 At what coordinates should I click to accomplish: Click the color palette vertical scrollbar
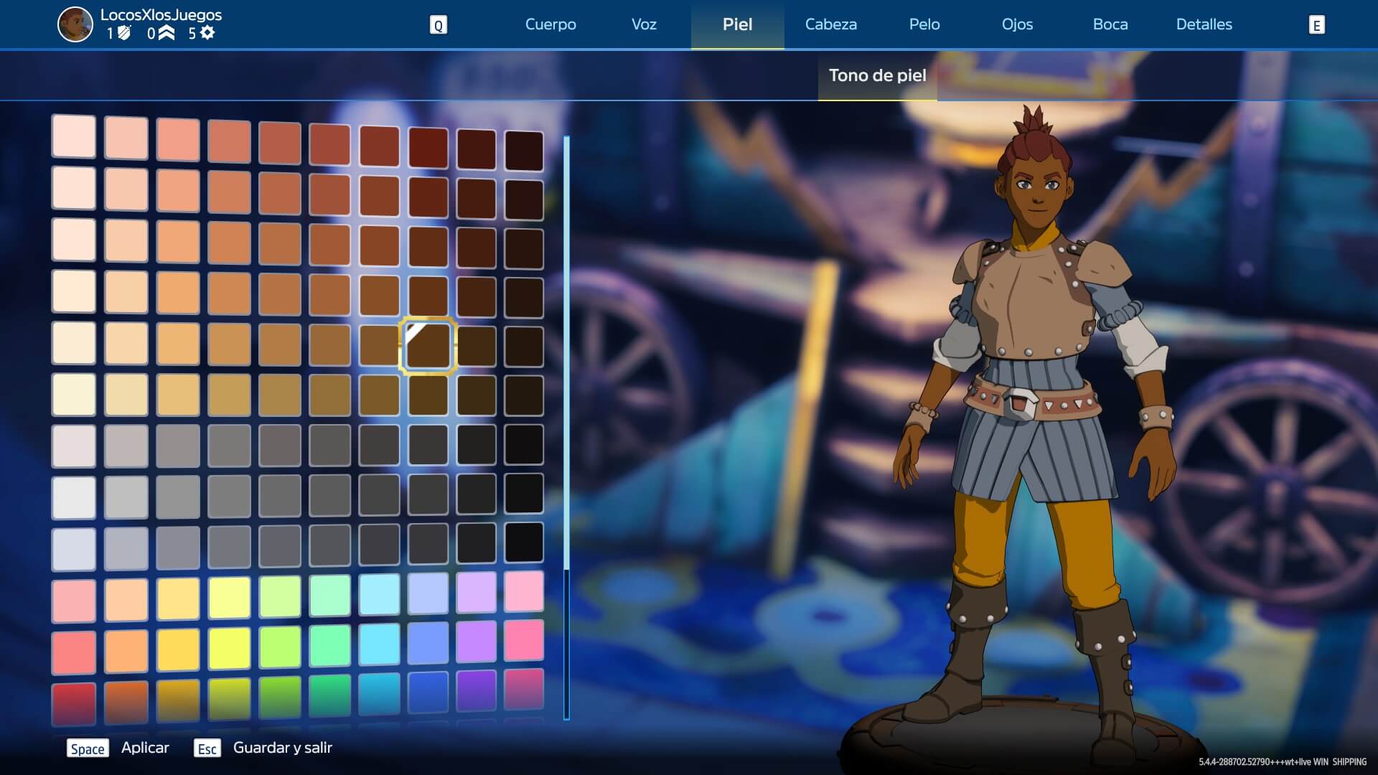(566, 352)
